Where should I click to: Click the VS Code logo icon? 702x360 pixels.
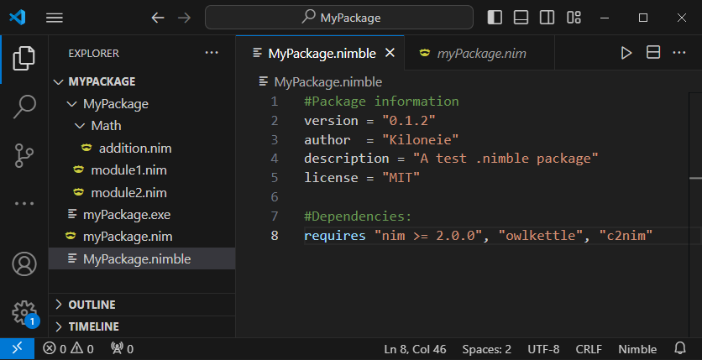point(17,18)
